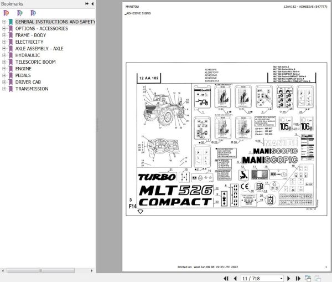
Task: Click the _ADHESIVE SIGNS heading
Action: [138, 13]
